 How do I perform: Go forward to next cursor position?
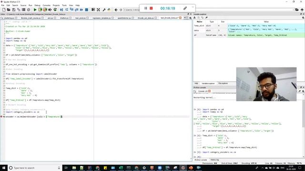tap(121, 9)
